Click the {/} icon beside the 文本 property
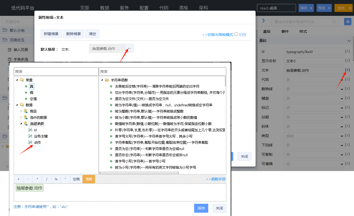 click(347, 70)
